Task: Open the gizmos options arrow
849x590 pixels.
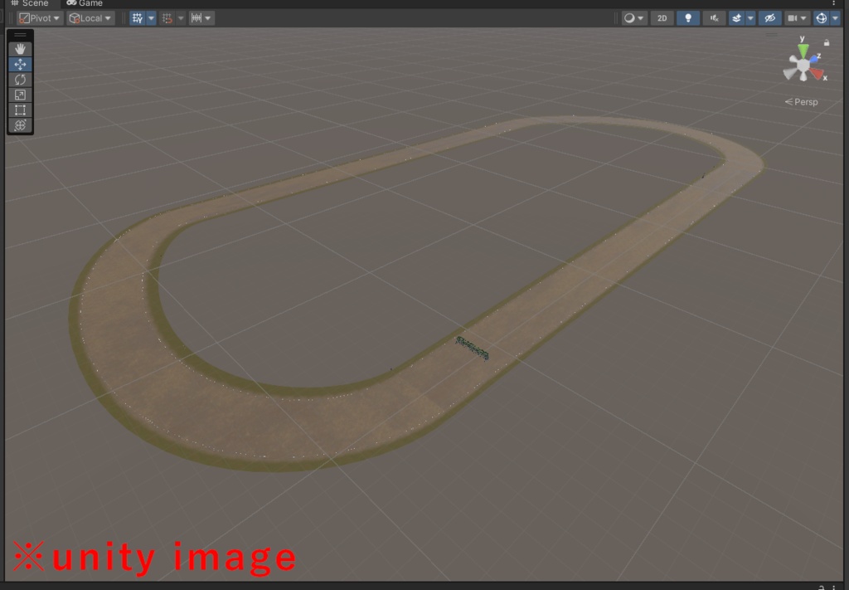Action: click(835, 18)
